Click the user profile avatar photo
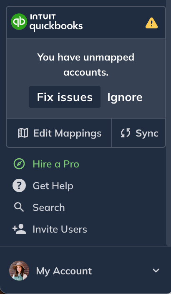Screen dimensions: 171x294 [x=19, y=271]
